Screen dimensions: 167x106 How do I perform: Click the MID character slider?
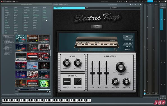100,73
